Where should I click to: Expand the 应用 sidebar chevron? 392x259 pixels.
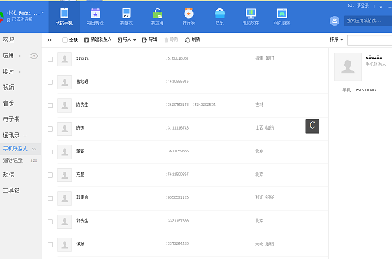19,56
